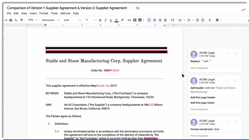This screenshot has width=249, height=140.
Task: Increase the paragraph indent
Action: click(203, 20)
